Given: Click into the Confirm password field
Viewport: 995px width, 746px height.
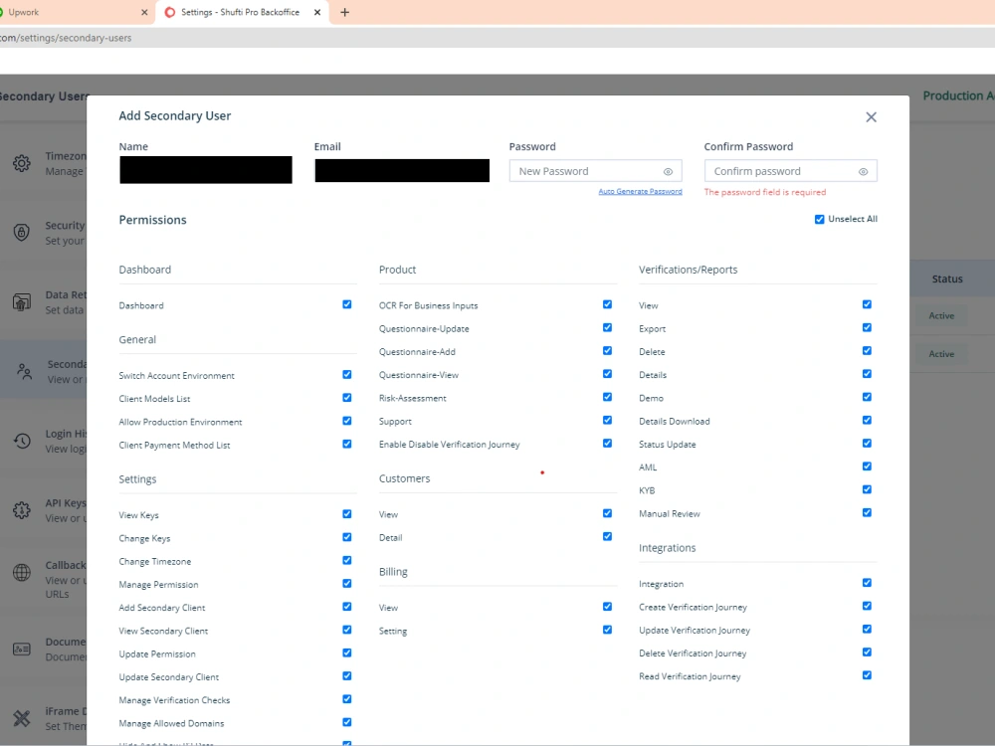Looking at the screenshot, I should [x=790, y=171].
